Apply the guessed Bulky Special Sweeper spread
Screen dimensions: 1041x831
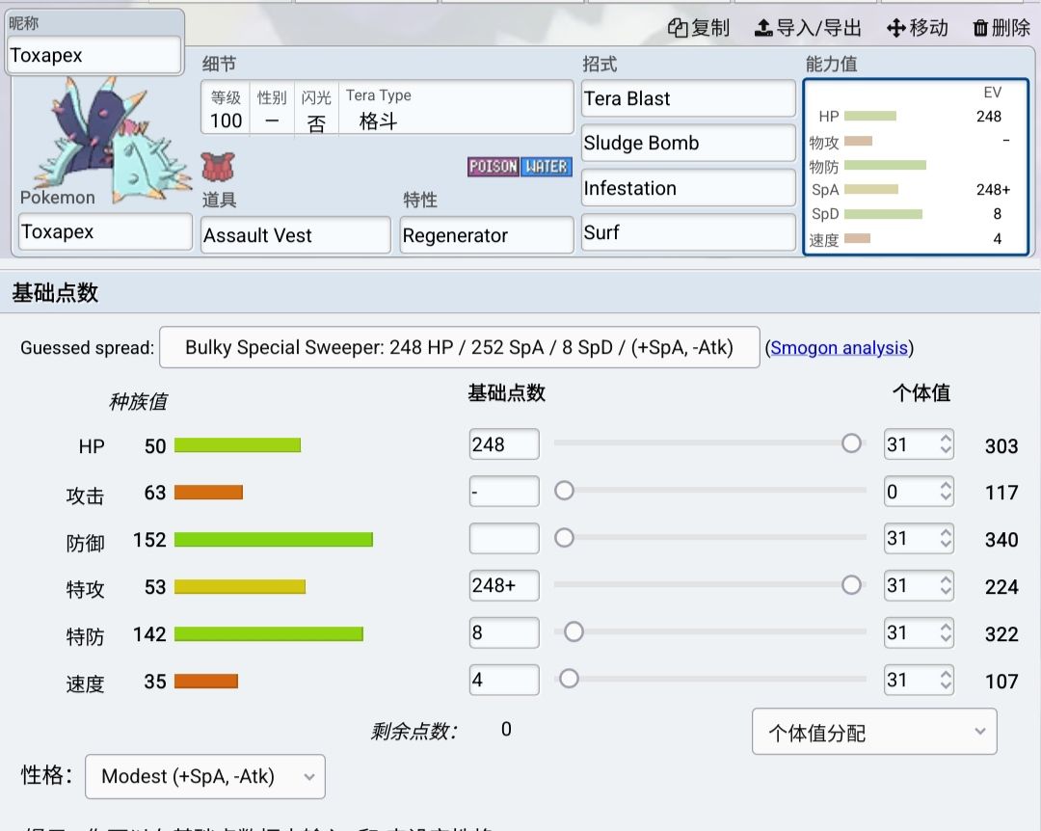pos(459,348)
